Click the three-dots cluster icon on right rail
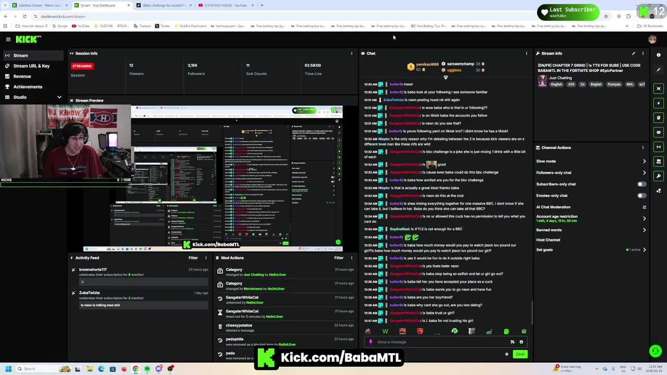 pos(659,191)
